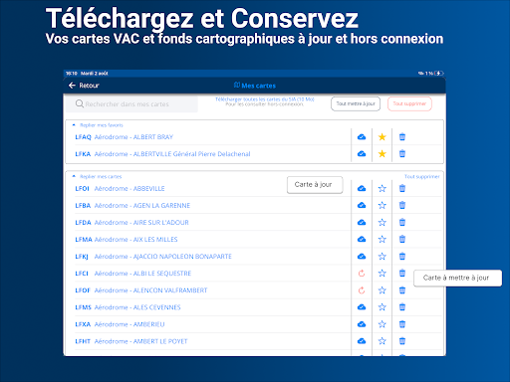Delete the LFAQ Albert Bray map
510x382 pixels.
click(x=402, y=137)
